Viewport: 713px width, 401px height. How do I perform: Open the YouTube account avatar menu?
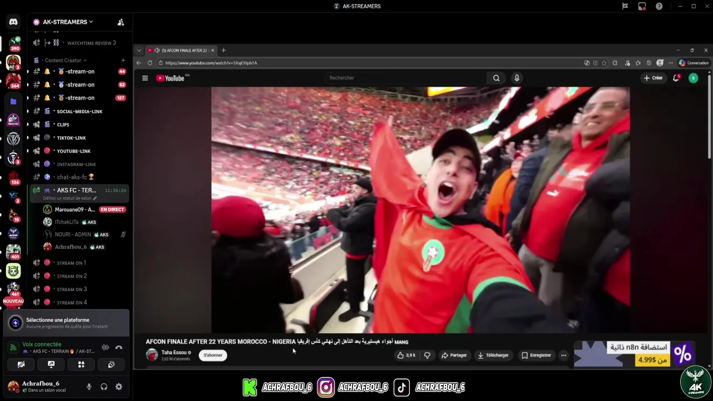point(693,78)
